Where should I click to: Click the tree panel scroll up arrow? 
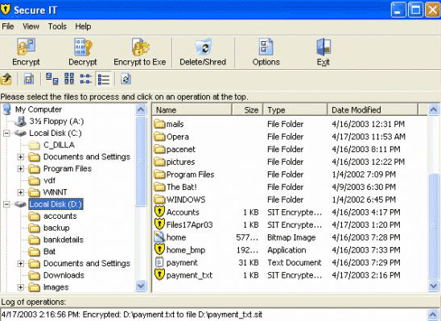[141, 109]
